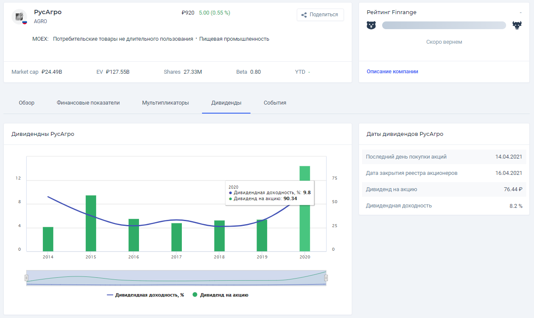Switch to Финансовые показатели tab

[88, 103]
